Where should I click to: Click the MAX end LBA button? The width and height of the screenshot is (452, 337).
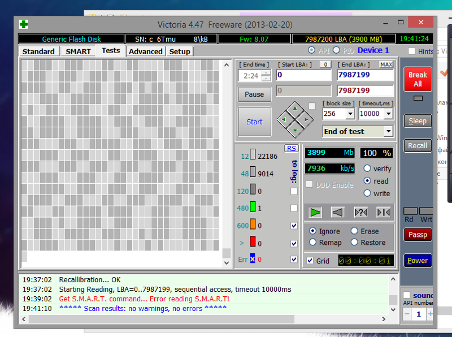click(386, 64)
